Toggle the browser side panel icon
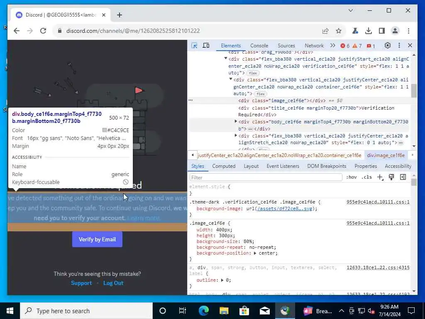Viewport: 425px width, 319px height. point(382,31)
